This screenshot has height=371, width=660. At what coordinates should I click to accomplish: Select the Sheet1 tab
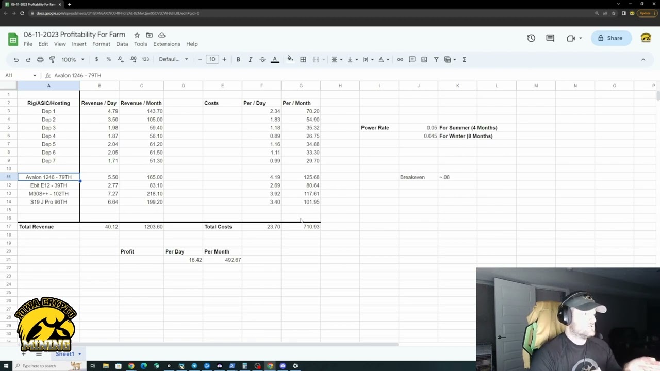tap(65, 354)
